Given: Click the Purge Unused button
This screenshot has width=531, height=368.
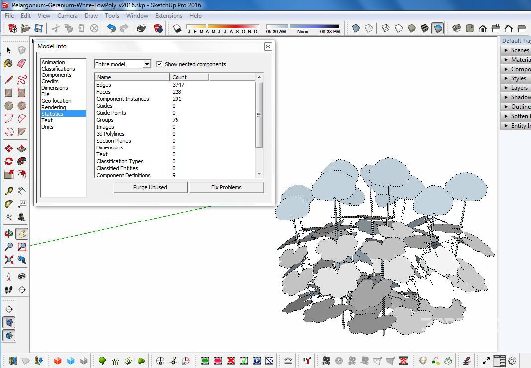Looking at the screenshot, I should [x=150, y=187].
